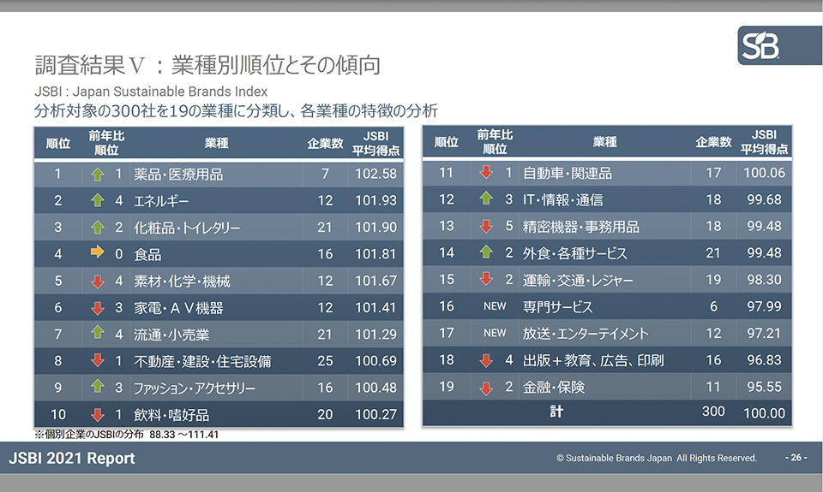The width and height of the screenshot is (823, 492).
Task: Click the NEW badge beside 専門サービス
Action: (495, 306)
